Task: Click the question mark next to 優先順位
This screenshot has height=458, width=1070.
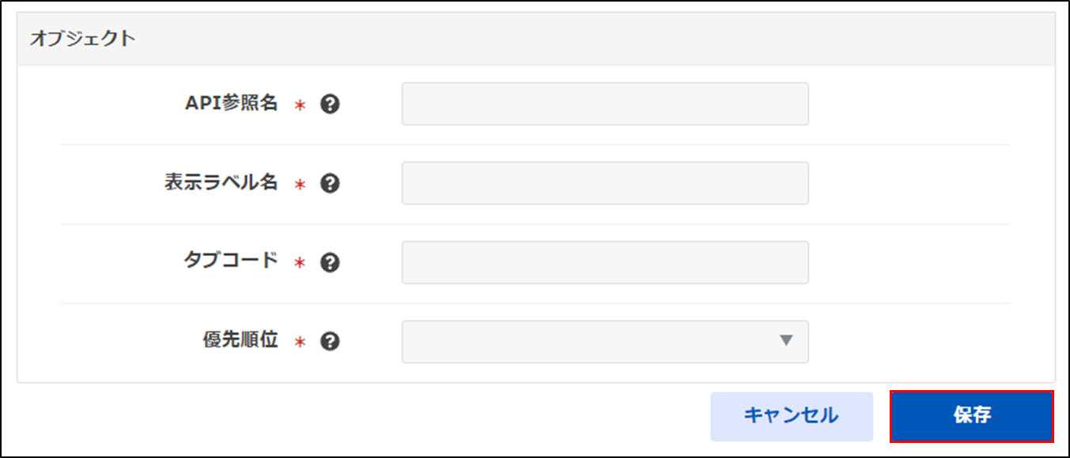Action: [330, 341]
